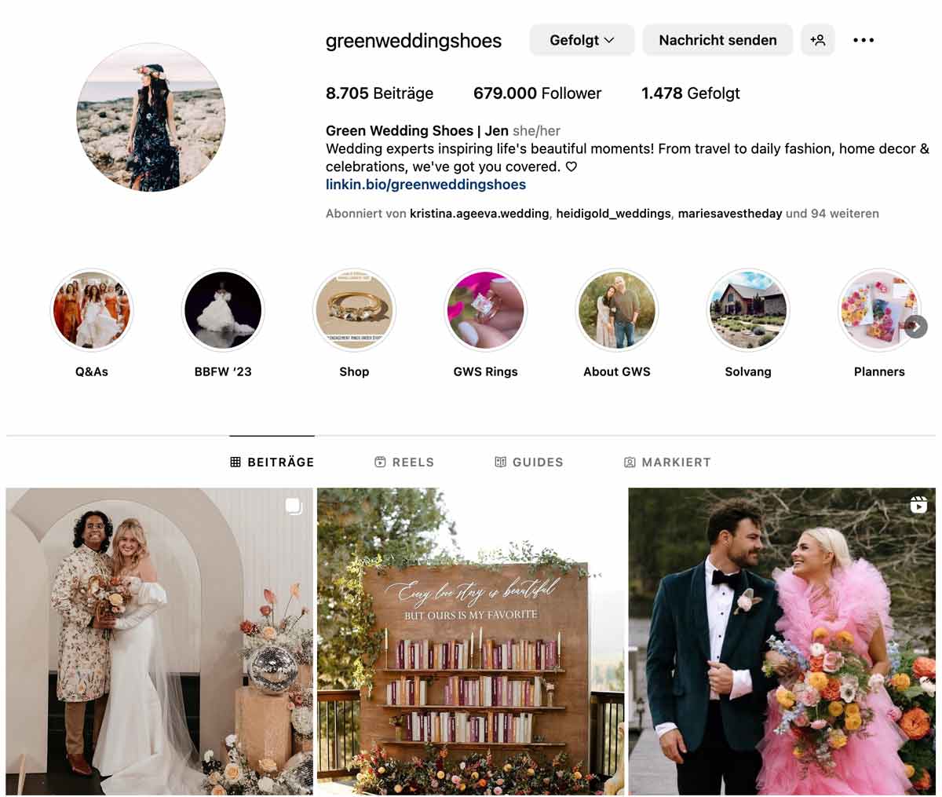Screen dimensions: 942x797
Task: Switch to the Reels tab
Action: pos(404,462)
